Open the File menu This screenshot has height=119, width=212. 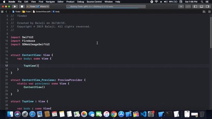[20, 2]
